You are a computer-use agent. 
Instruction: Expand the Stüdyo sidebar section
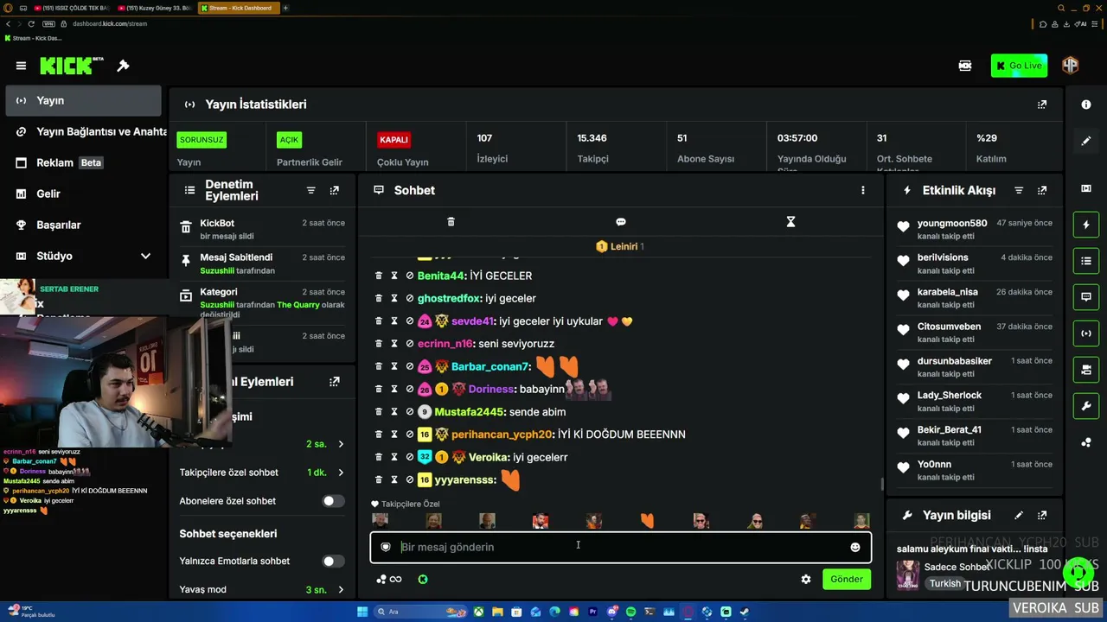point(145,256)
